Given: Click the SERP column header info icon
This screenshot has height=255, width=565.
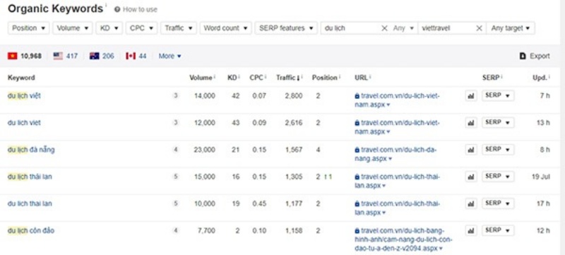Looking at the screenshot, I should 502,77.
